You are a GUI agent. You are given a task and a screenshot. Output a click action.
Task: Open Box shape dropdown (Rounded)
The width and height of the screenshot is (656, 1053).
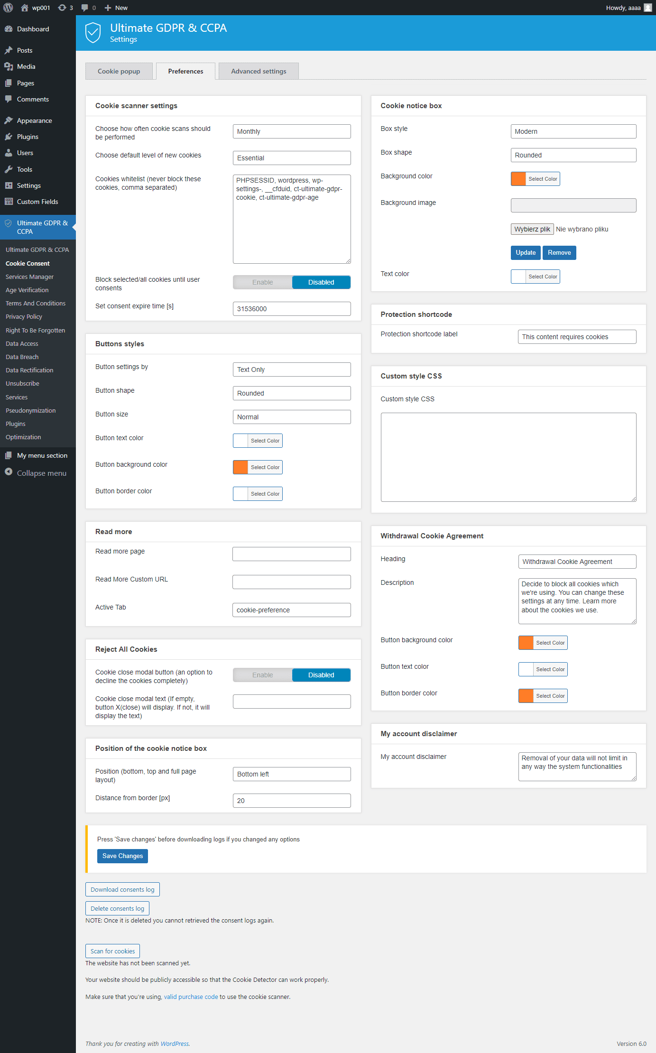[x=573, y=155]
